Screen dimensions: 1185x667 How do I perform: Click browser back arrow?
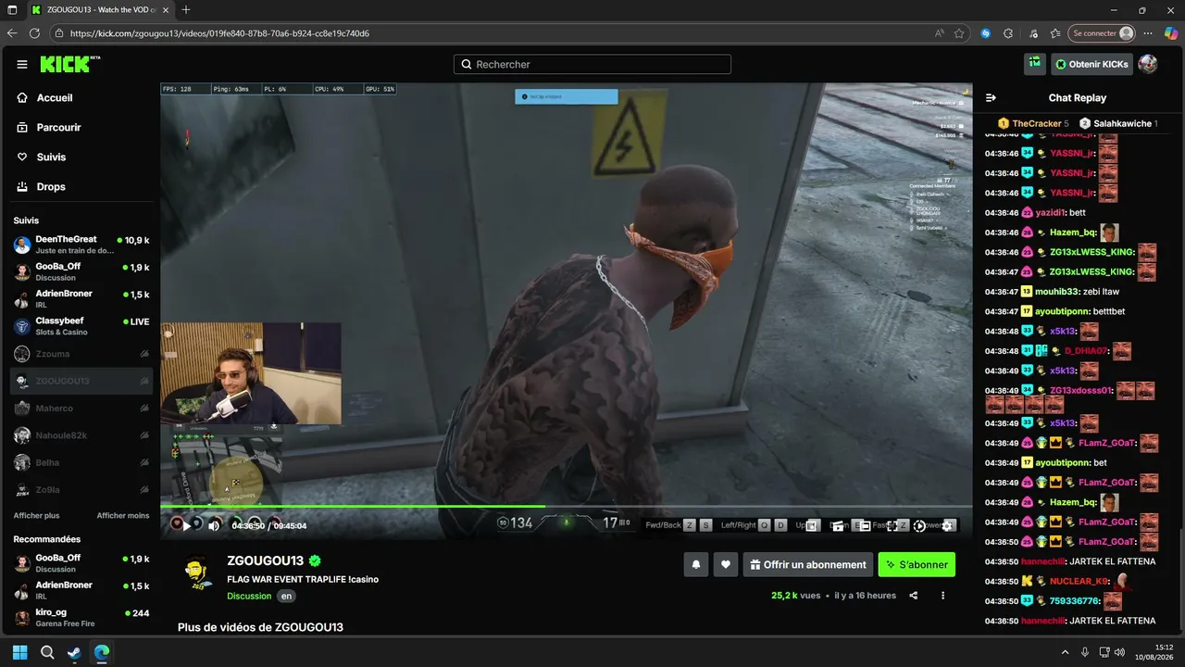click(x=12, y=33)
